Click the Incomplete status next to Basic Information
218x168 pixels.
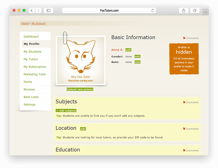tap(191, 38)
